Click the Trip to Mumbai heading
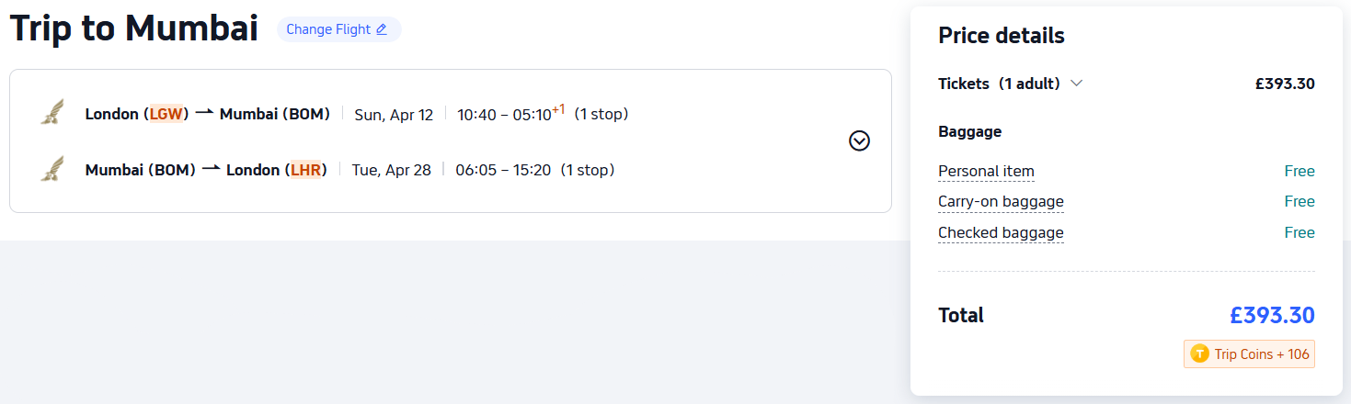 tap(134, 28)
